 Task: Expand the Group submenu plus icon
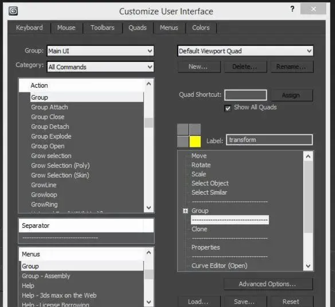tap(186, 211)
